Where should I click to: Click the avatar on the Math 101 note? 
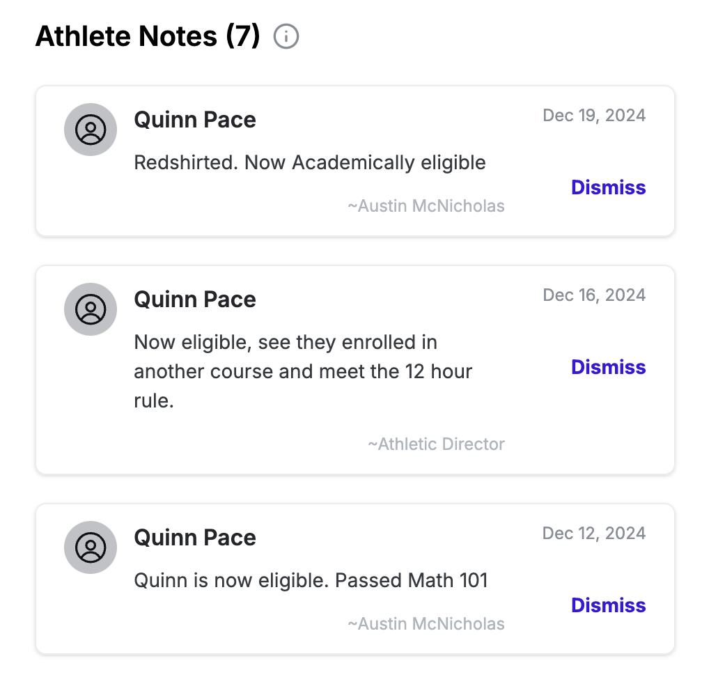(91, 547)
